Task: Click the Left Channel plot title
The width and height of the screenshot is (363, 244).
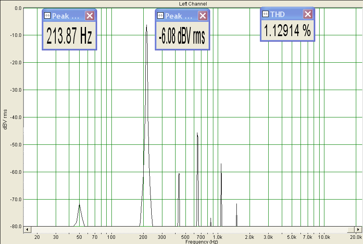Action: 193,4
